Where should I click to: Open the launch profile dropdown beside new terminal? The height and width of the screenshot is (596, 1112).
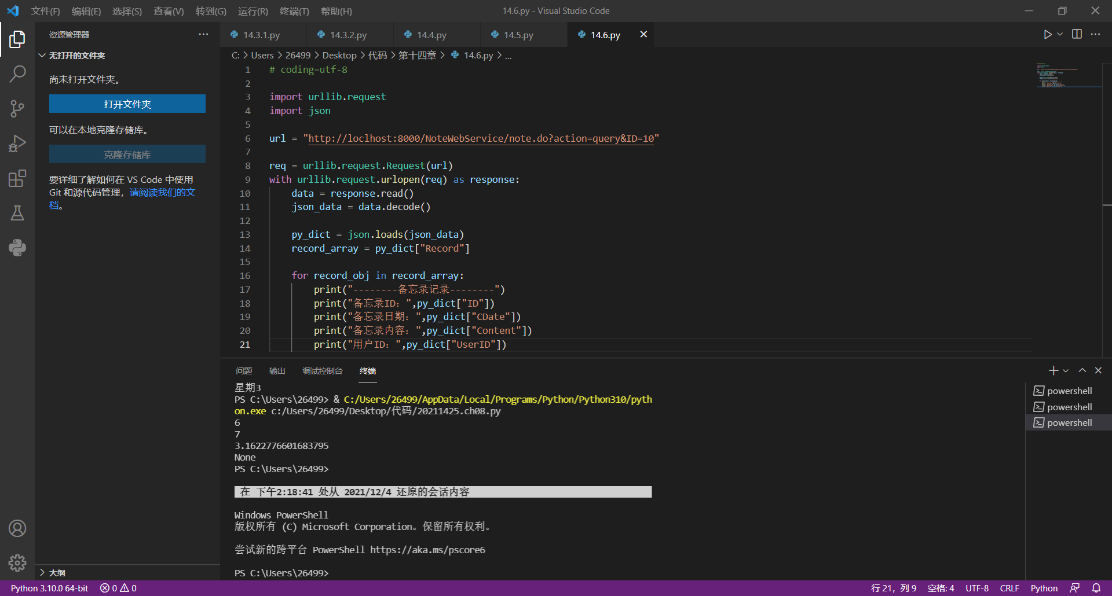pos(1066,371)
